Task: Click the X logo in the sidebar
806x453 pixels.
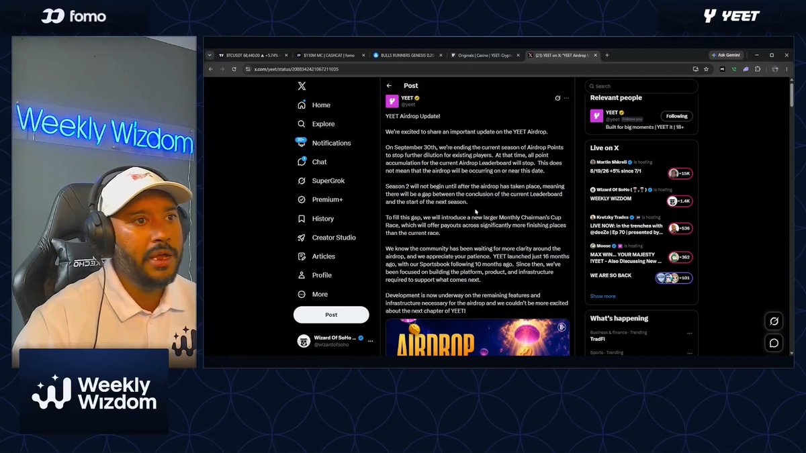Action: click(x=302, y=86)
